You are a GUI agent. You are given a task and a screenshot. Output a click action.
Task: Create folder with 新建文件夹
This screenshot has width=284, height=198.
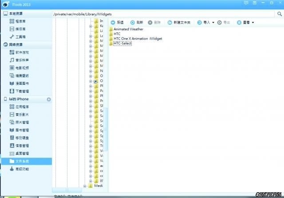tap(179, 23)
